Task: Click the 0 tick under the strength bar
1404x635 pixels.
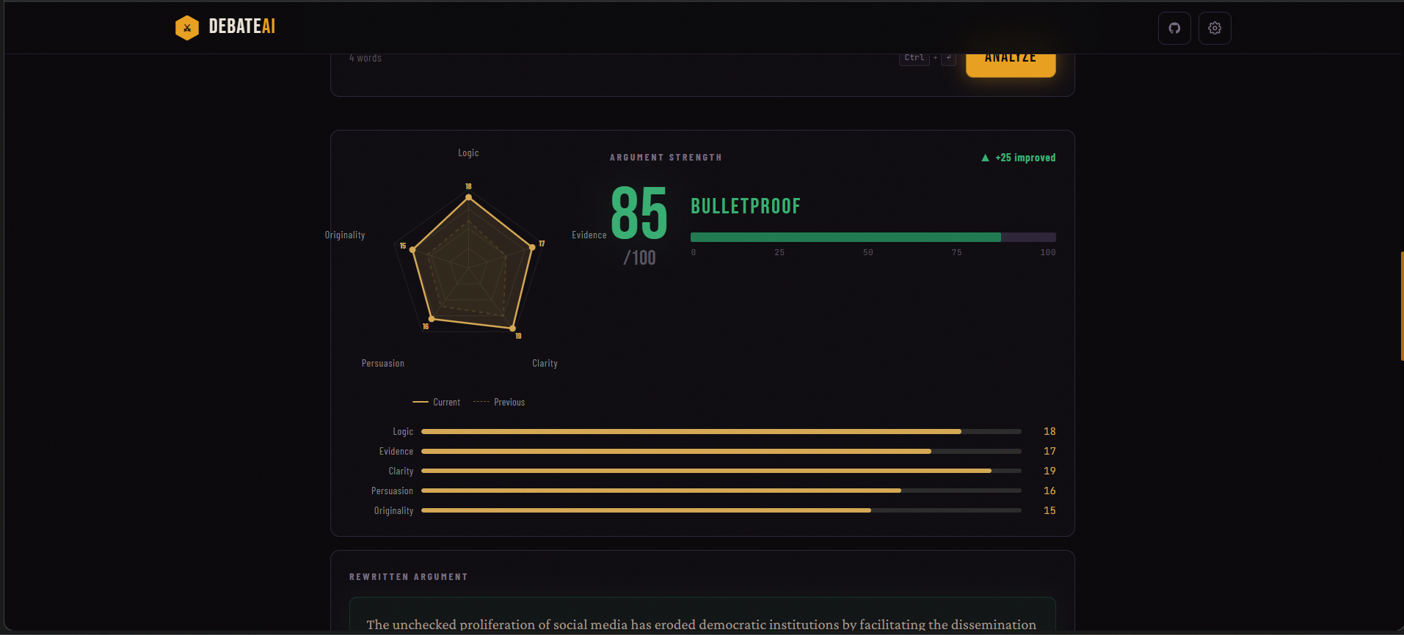Action: [x=694, y=253]
